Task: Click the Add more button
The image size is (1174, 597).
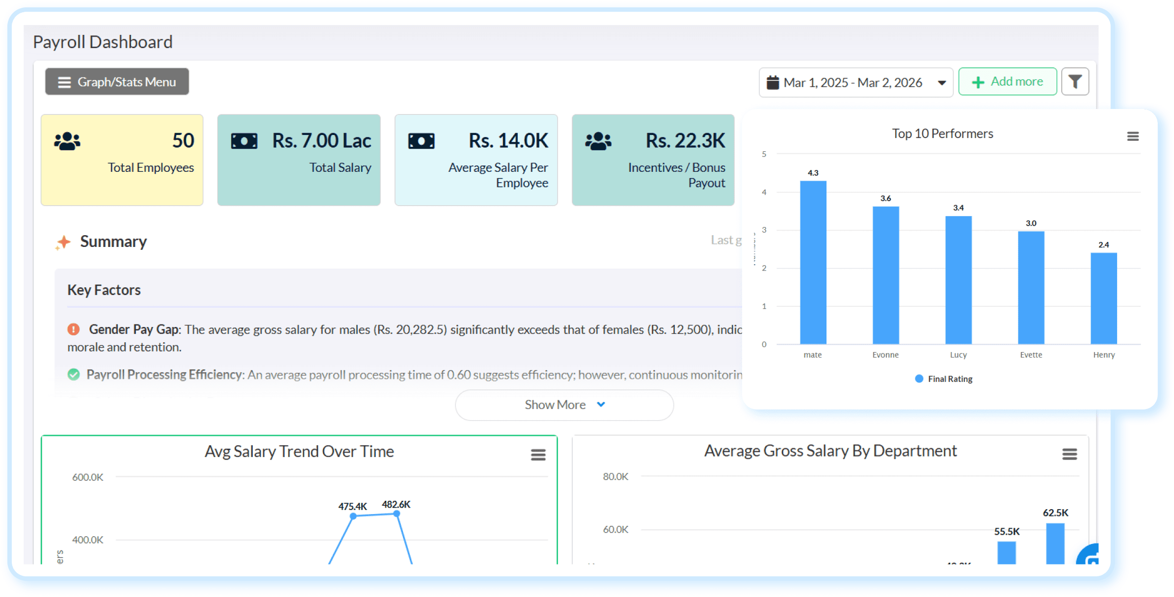Action: pos(1007,81)
